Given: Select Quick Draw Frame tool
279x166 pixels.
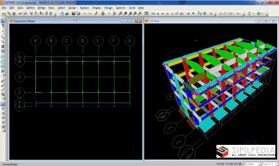Looking at the screenshot, I should pyautogui.click(x=3, y=42).
